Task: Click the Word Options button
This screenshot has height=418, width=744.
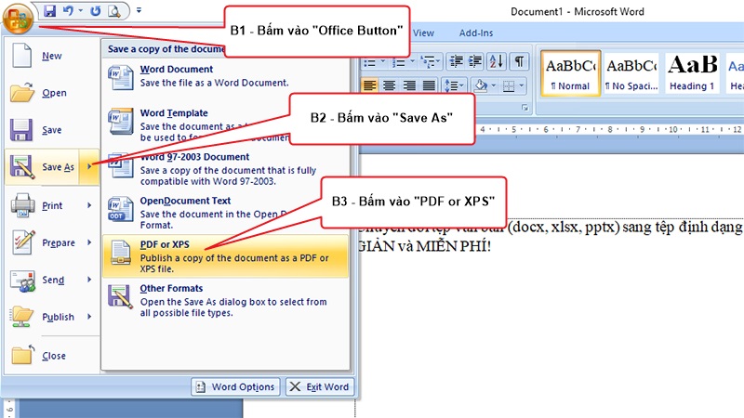Action: [236, 386]
